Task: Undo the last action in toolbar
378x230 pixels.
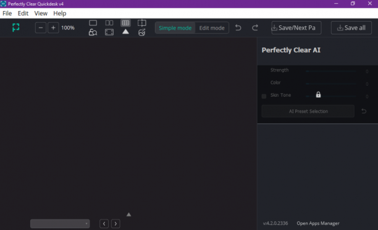Action: click(x=238, y=28)
